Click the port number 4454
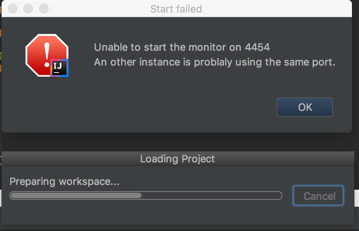The width and height of the screenshot is (359, 231). coord(257,48)
